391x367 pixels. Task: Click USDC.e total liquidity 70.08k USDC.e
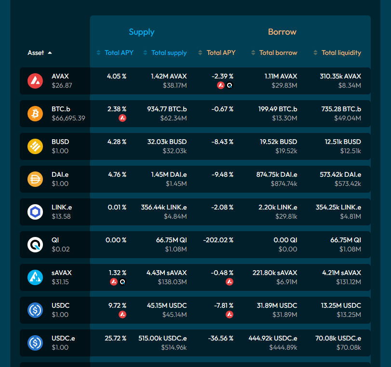tap(338, 339)
